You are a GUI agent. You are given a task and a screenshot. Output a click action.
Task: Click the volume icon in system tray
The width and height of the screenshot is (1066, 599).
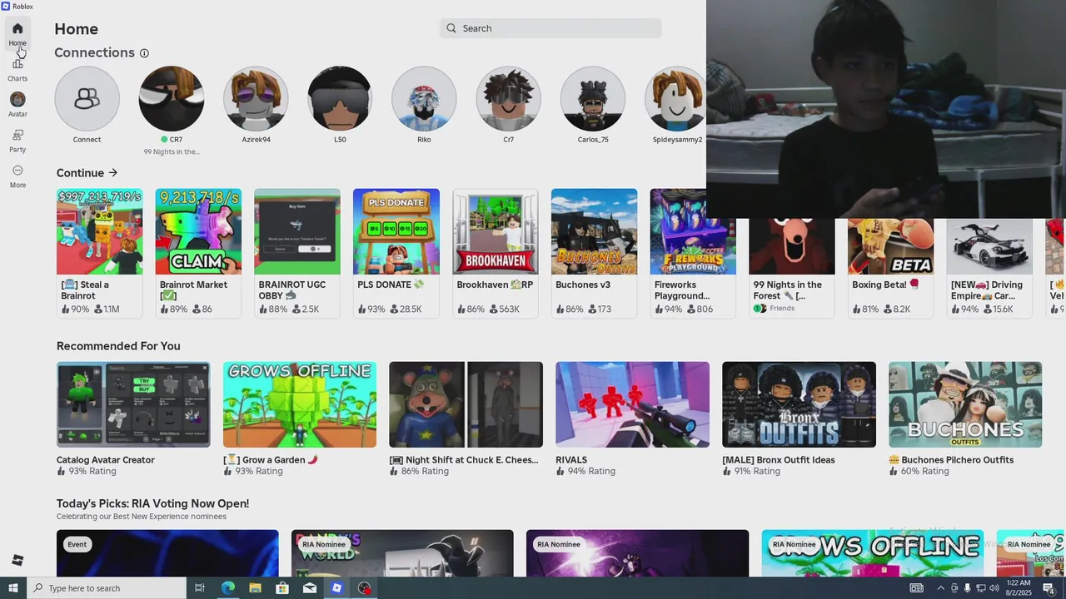click(994, 588)
